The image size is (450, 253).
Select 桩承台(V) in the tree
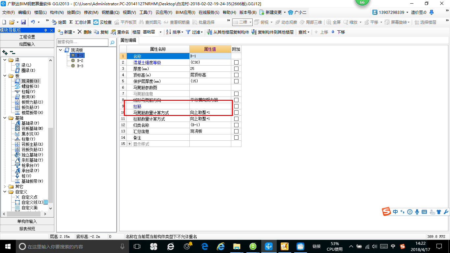30,165
